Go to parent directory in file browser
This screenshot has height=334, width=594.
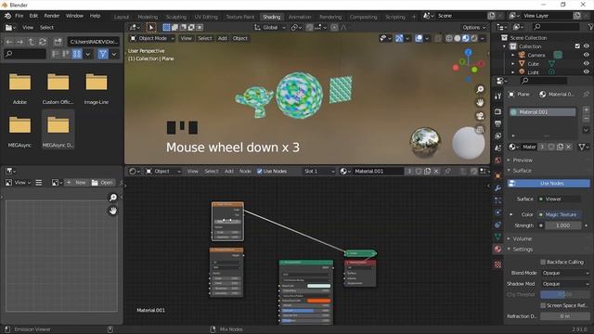pos(32,42)
